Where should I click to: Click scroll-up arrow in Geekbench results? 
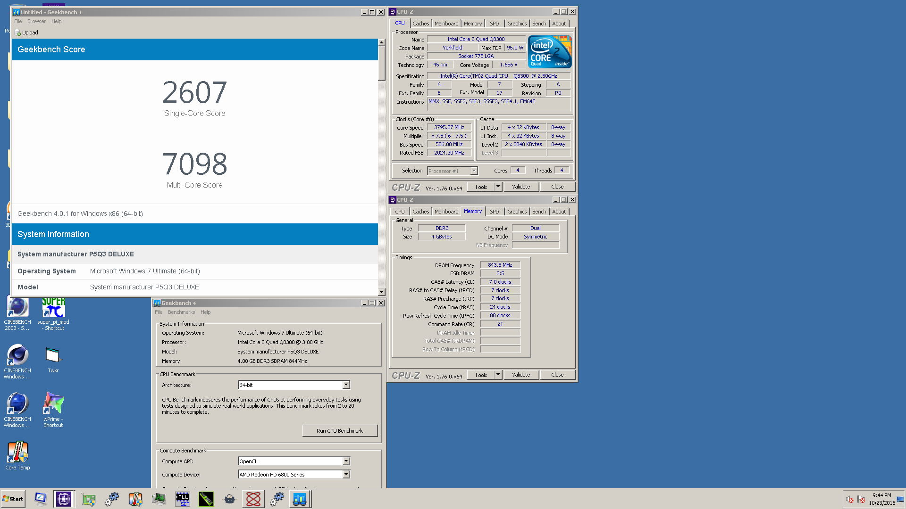pyautogui.click(x=381, y=42)
